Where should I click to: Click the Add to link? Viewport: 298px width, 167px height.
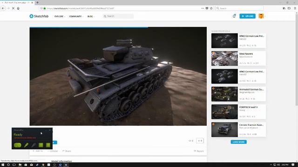click(x=38, y=151)
